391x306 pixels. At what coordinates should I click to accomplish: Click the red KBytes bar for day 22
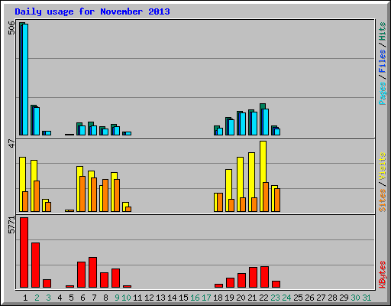click(264, 277)
